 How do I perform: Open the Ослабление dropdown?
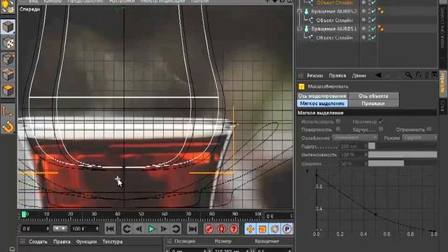tap(355, 137)
